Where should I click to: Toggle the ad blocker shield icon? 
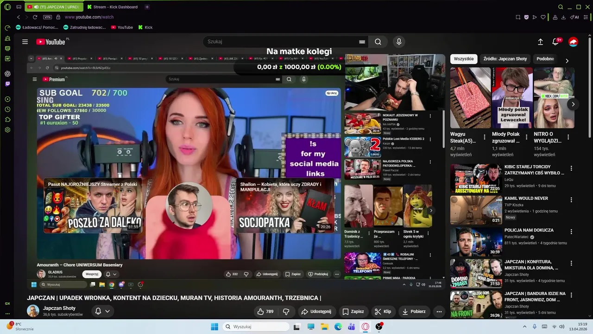click(526, 17)
